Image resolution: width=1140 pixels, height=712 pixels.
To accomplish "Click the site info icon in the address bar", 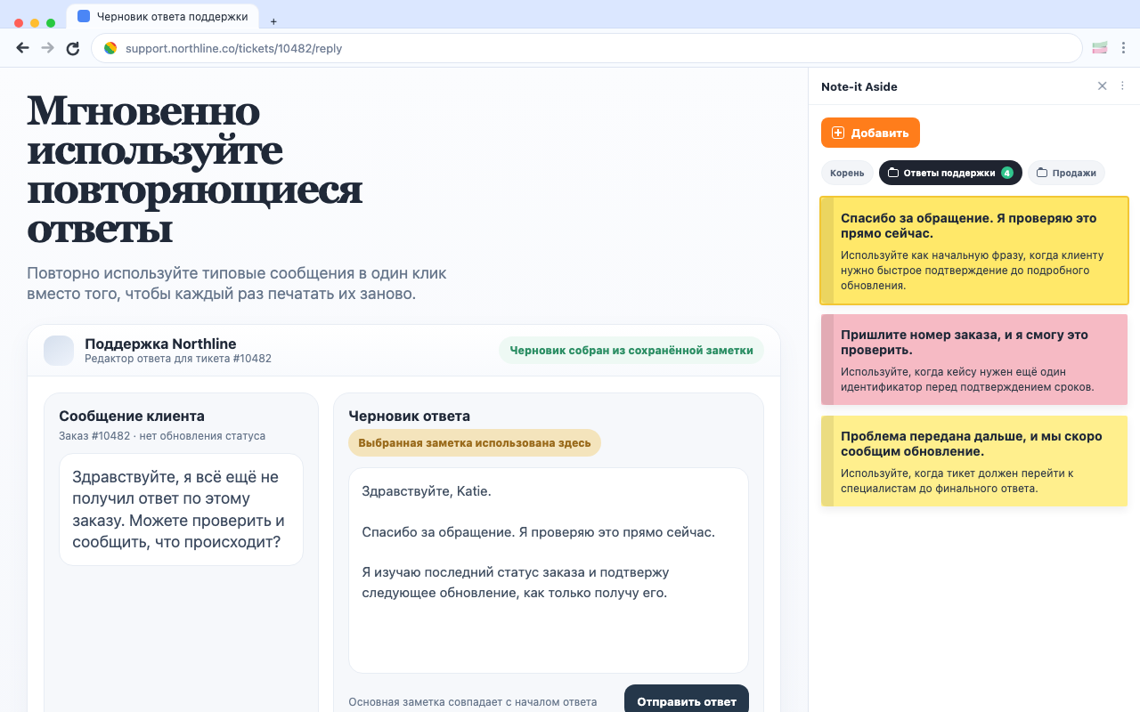I will pos(110,48).
